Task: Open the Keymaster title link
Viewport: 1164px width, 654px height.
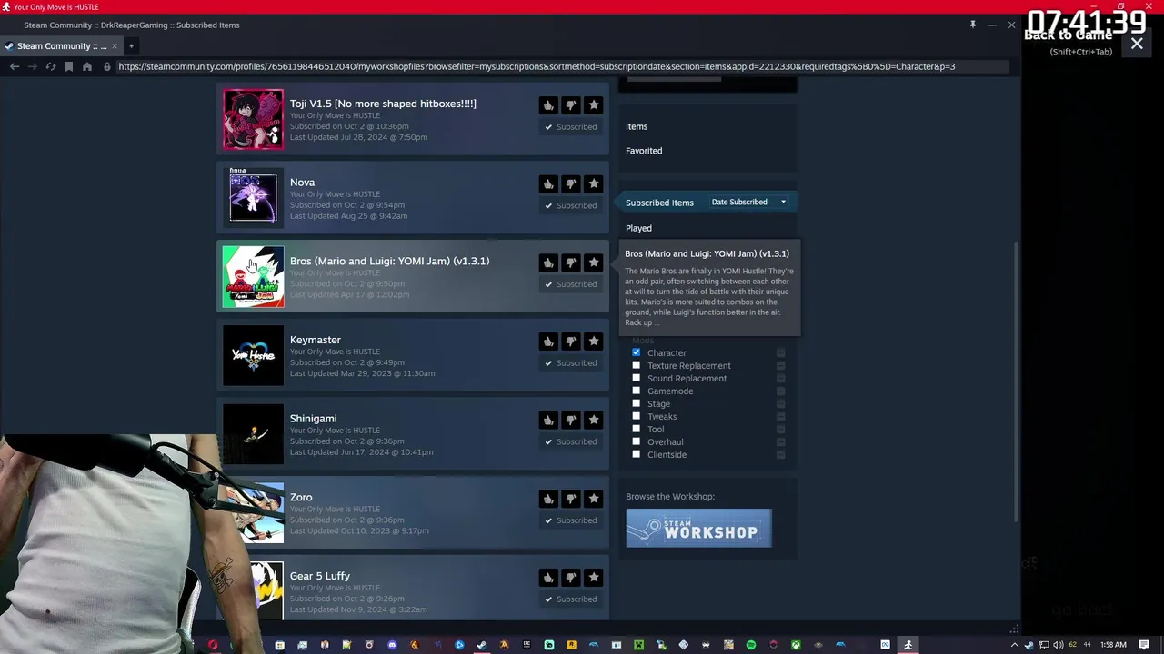Action: pos(316,340)
